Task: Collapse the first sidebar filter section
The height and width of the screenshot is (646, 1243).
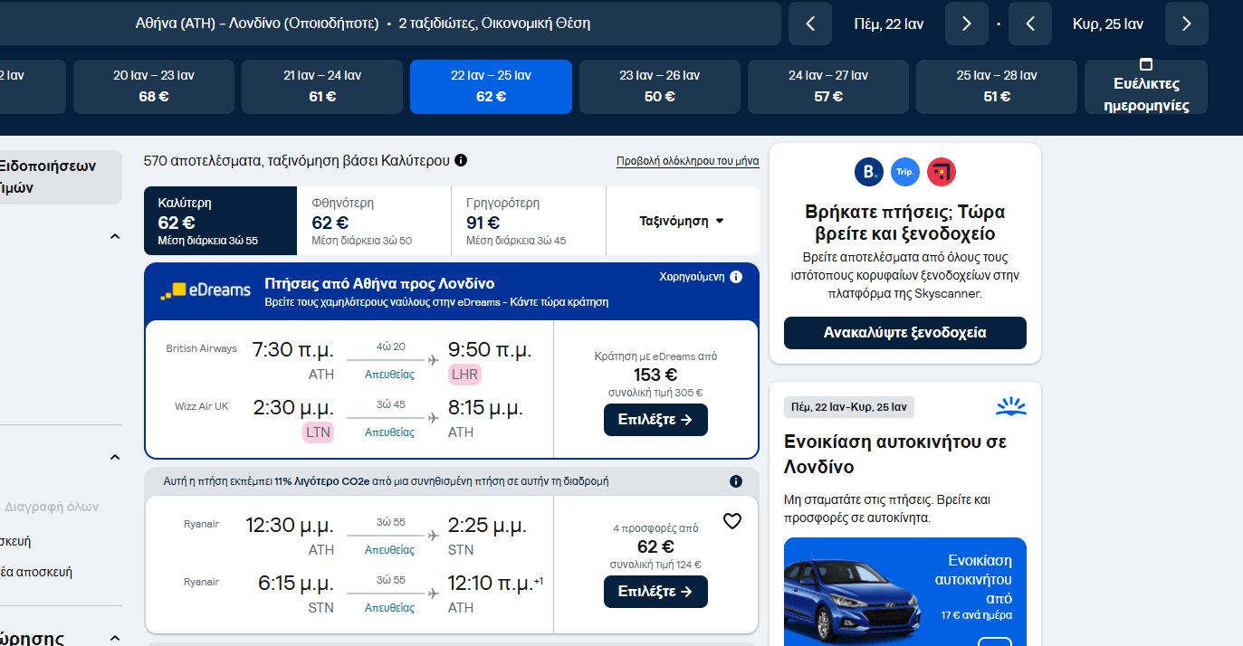Action: click(115, 237)
